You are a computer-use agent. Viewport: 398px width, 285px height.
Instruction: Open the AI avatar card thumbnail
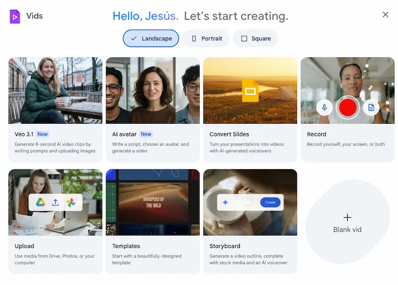(153, 91)
